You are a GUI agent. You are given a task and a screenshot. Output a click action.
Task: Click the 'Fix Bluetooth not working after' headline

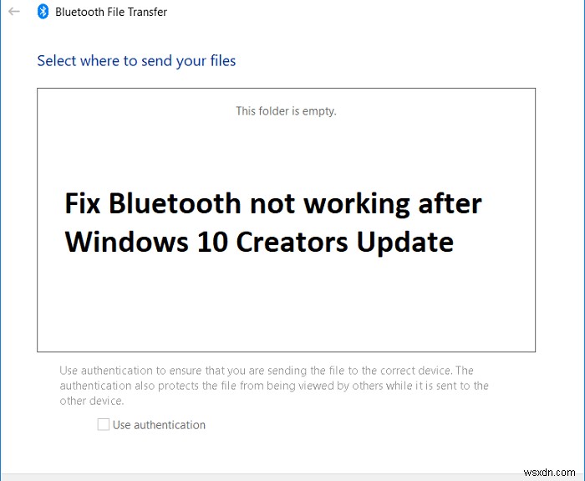[273, 204]
